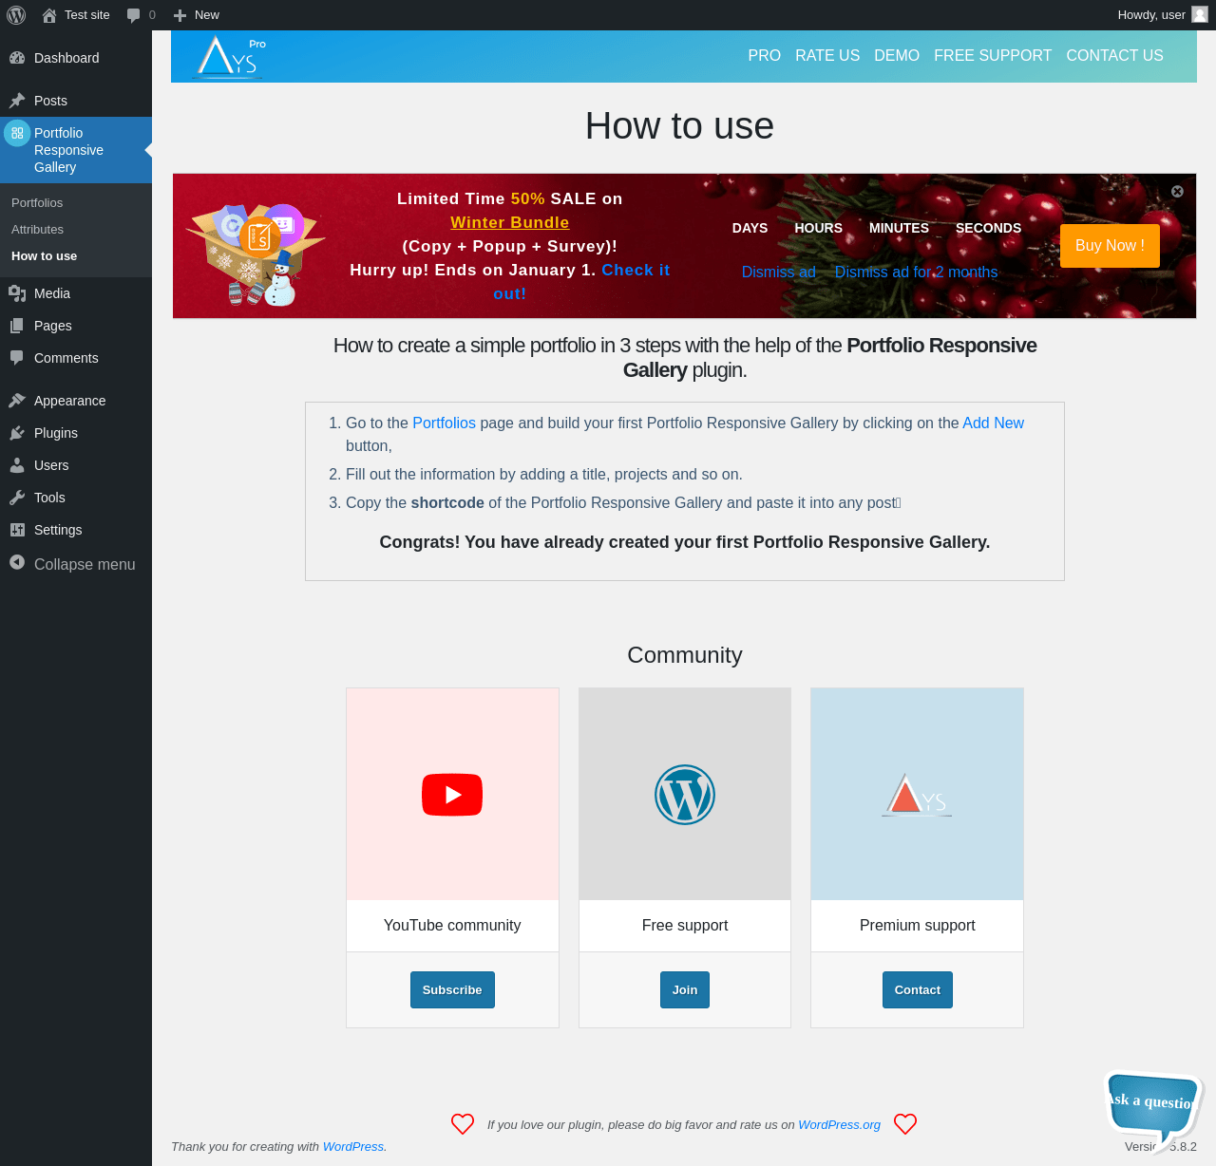Click the YouTube play logo card
The width and height of the screenshot is (1216, 1166).
[452, 795]
